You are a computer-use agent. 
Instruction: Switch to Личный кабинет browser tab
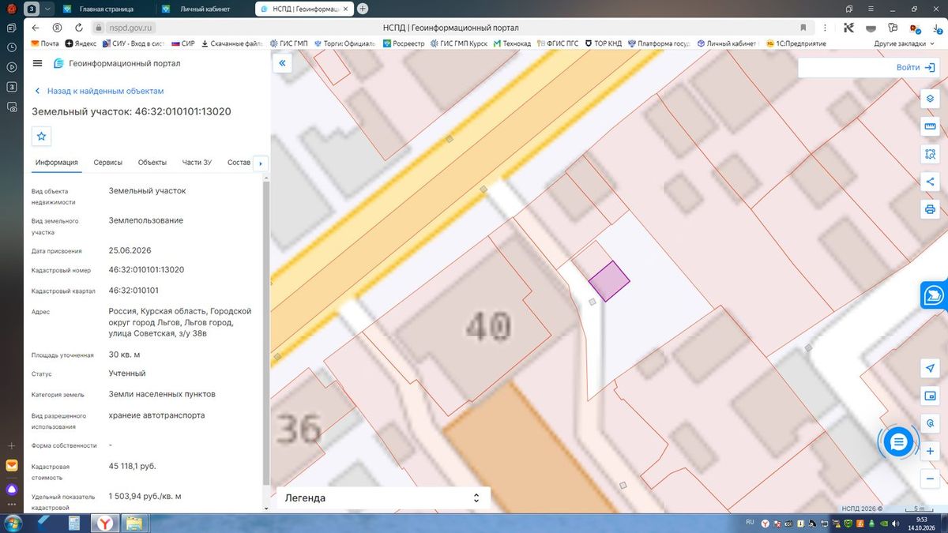point(205,9)
